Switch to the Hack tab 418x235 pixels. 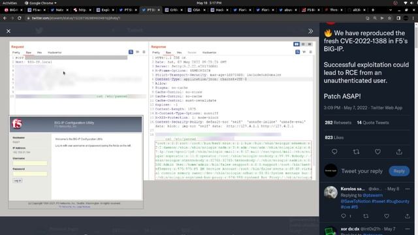click(x=219, y=10)
